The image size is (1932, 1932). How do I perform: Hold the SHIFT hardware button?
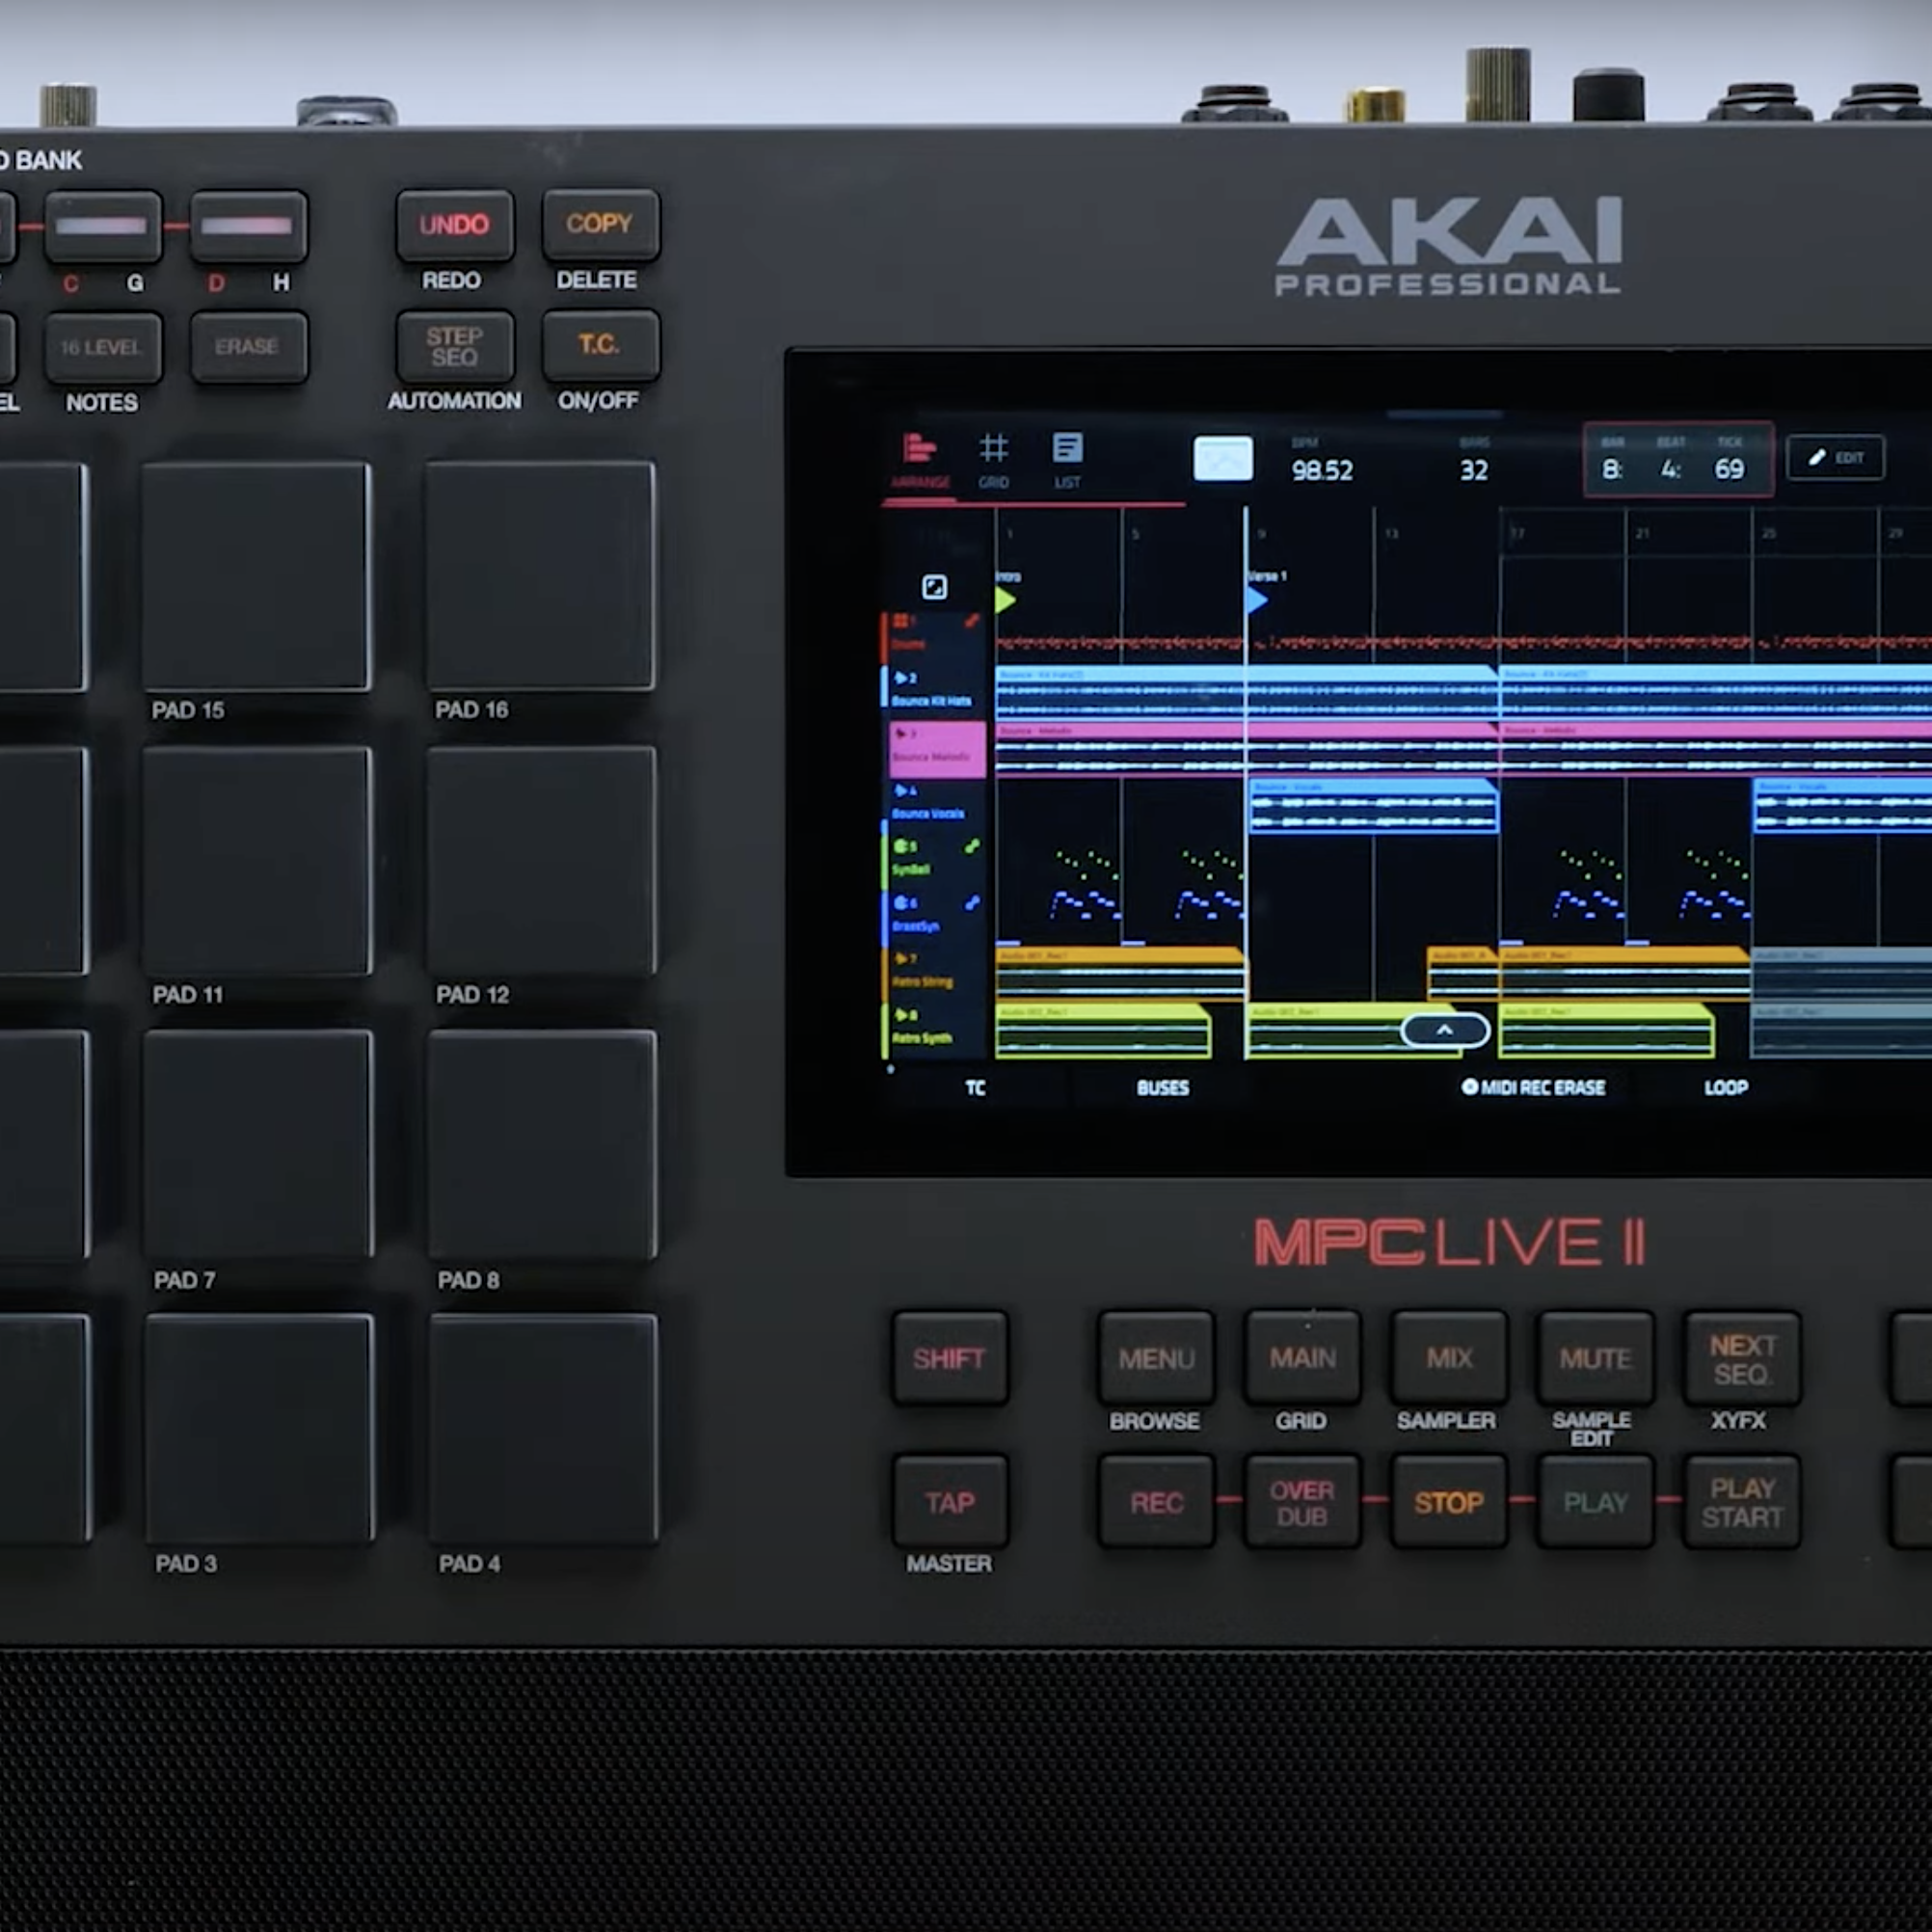click(949, 1359)
